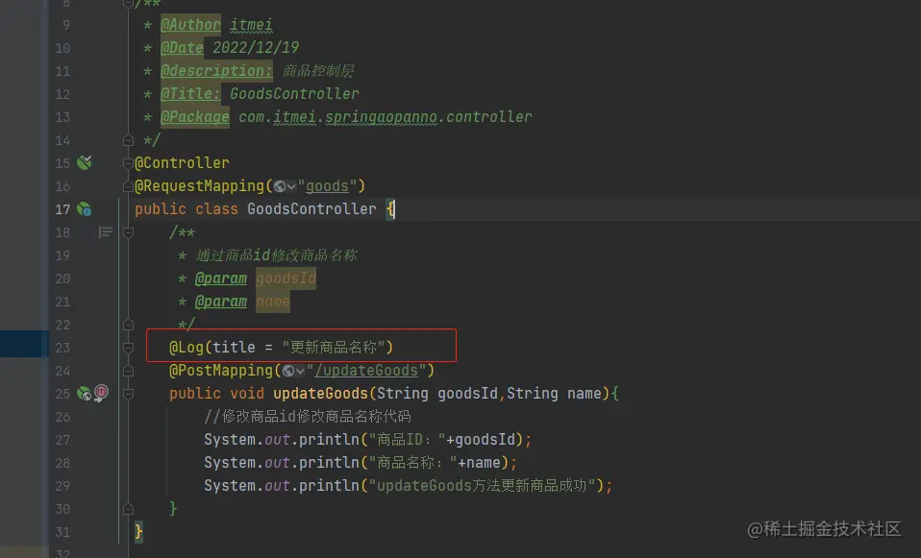
Task: Toggle rendered doc view icon on line 18
Action: (105, 232)
